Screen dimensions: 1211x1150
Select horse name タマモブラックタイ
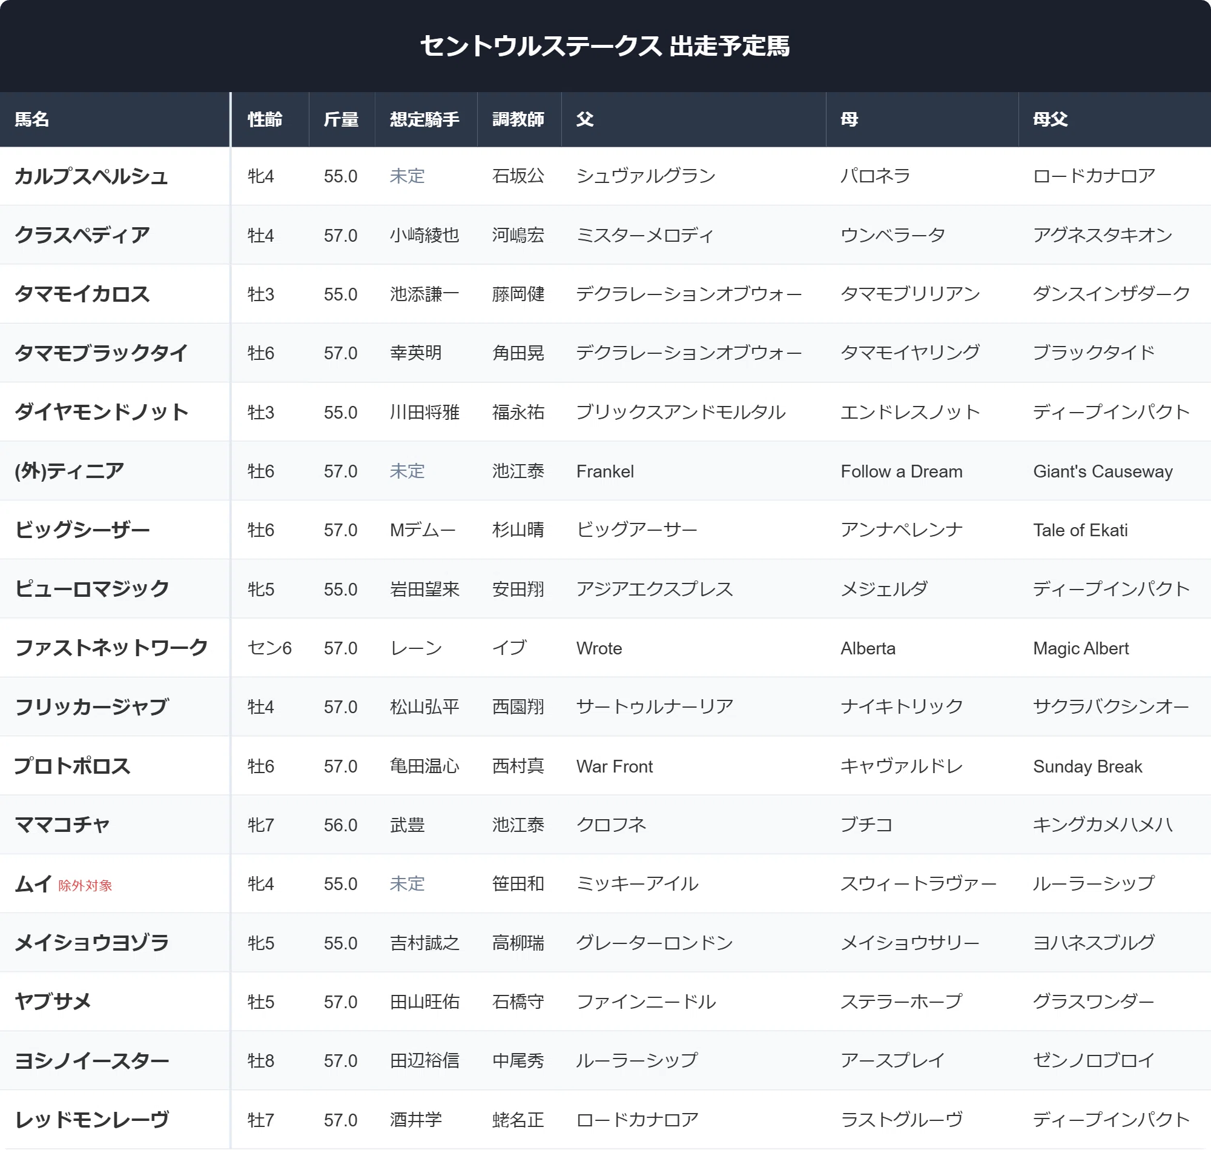click(x=101, y=353)
